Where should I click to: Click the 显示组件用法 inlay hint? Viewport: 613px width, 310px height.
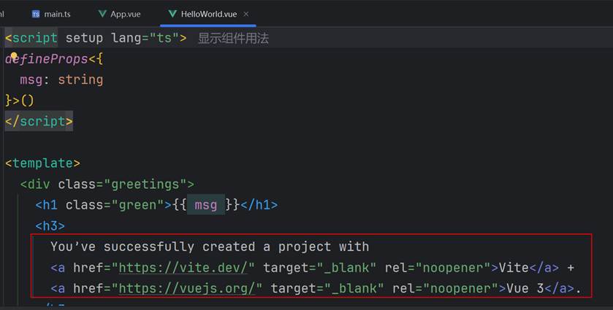(x=233, y=38)
